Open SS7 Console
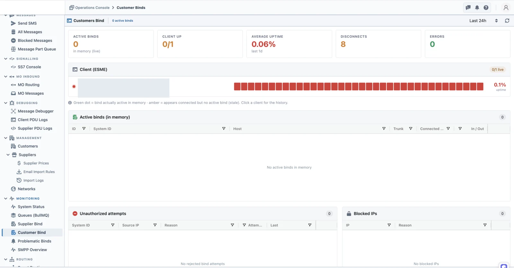The width and height of the screenshot is (514, 268). point(29,67)
